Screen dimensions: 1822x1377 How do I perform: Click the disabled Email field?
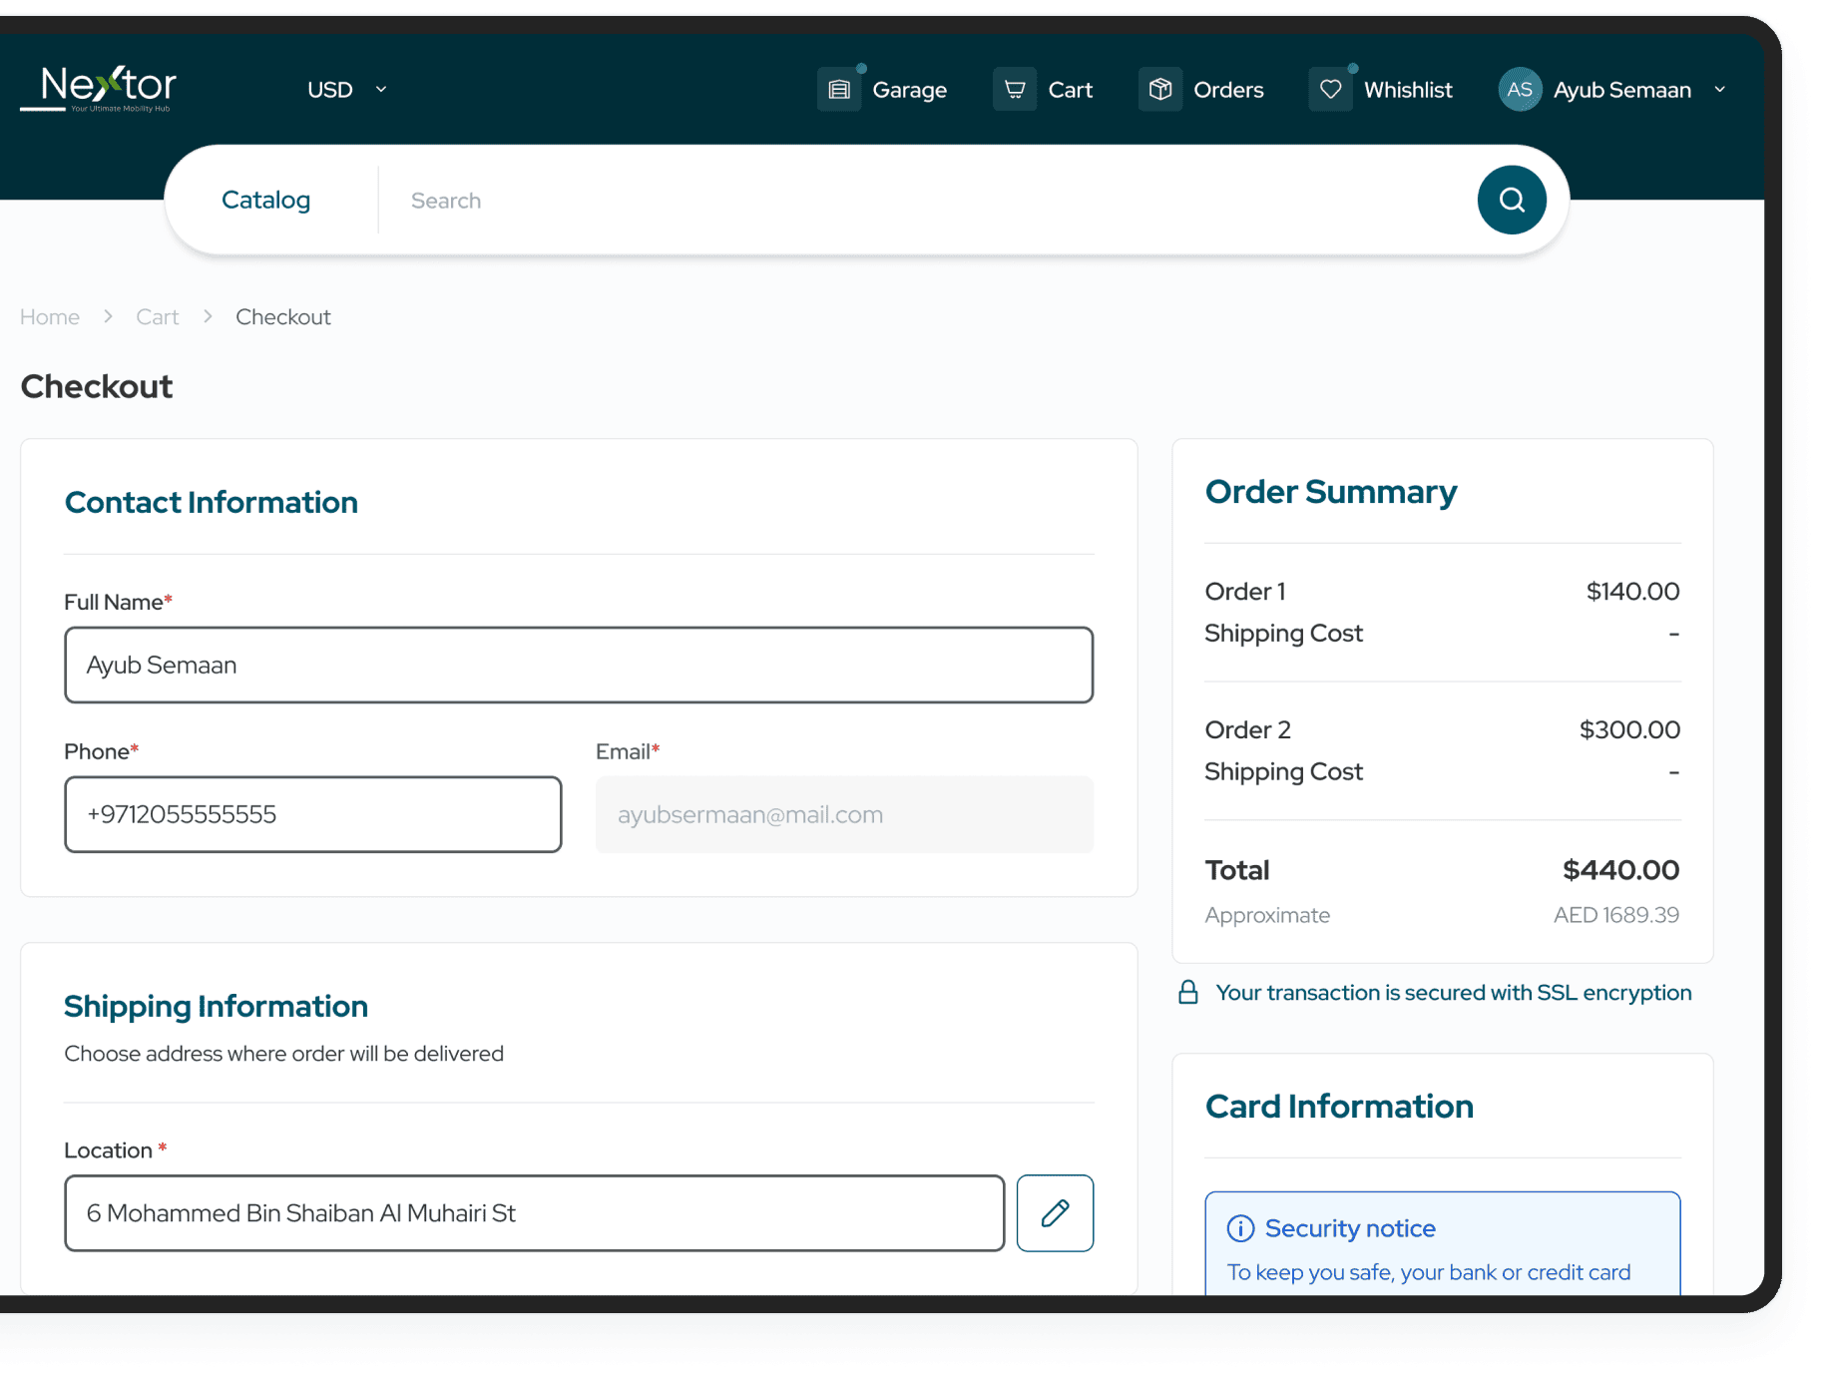[844, 814]
